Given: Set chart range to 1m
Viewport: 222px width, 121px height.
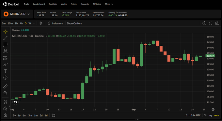Looking at the screenshot, I should click(36, 115).
